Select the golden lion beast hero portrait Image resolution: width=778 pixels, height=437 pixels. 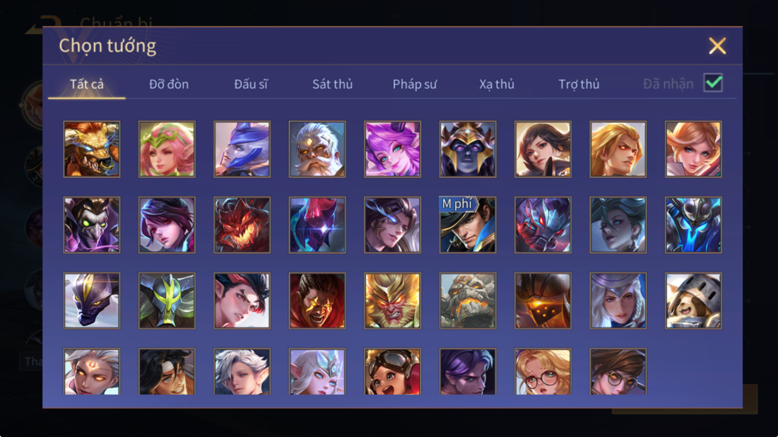tap(92, 149)
